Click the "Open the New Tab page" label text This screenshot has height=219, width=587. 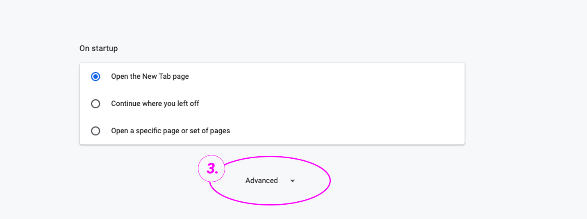[x=150, y=77]
